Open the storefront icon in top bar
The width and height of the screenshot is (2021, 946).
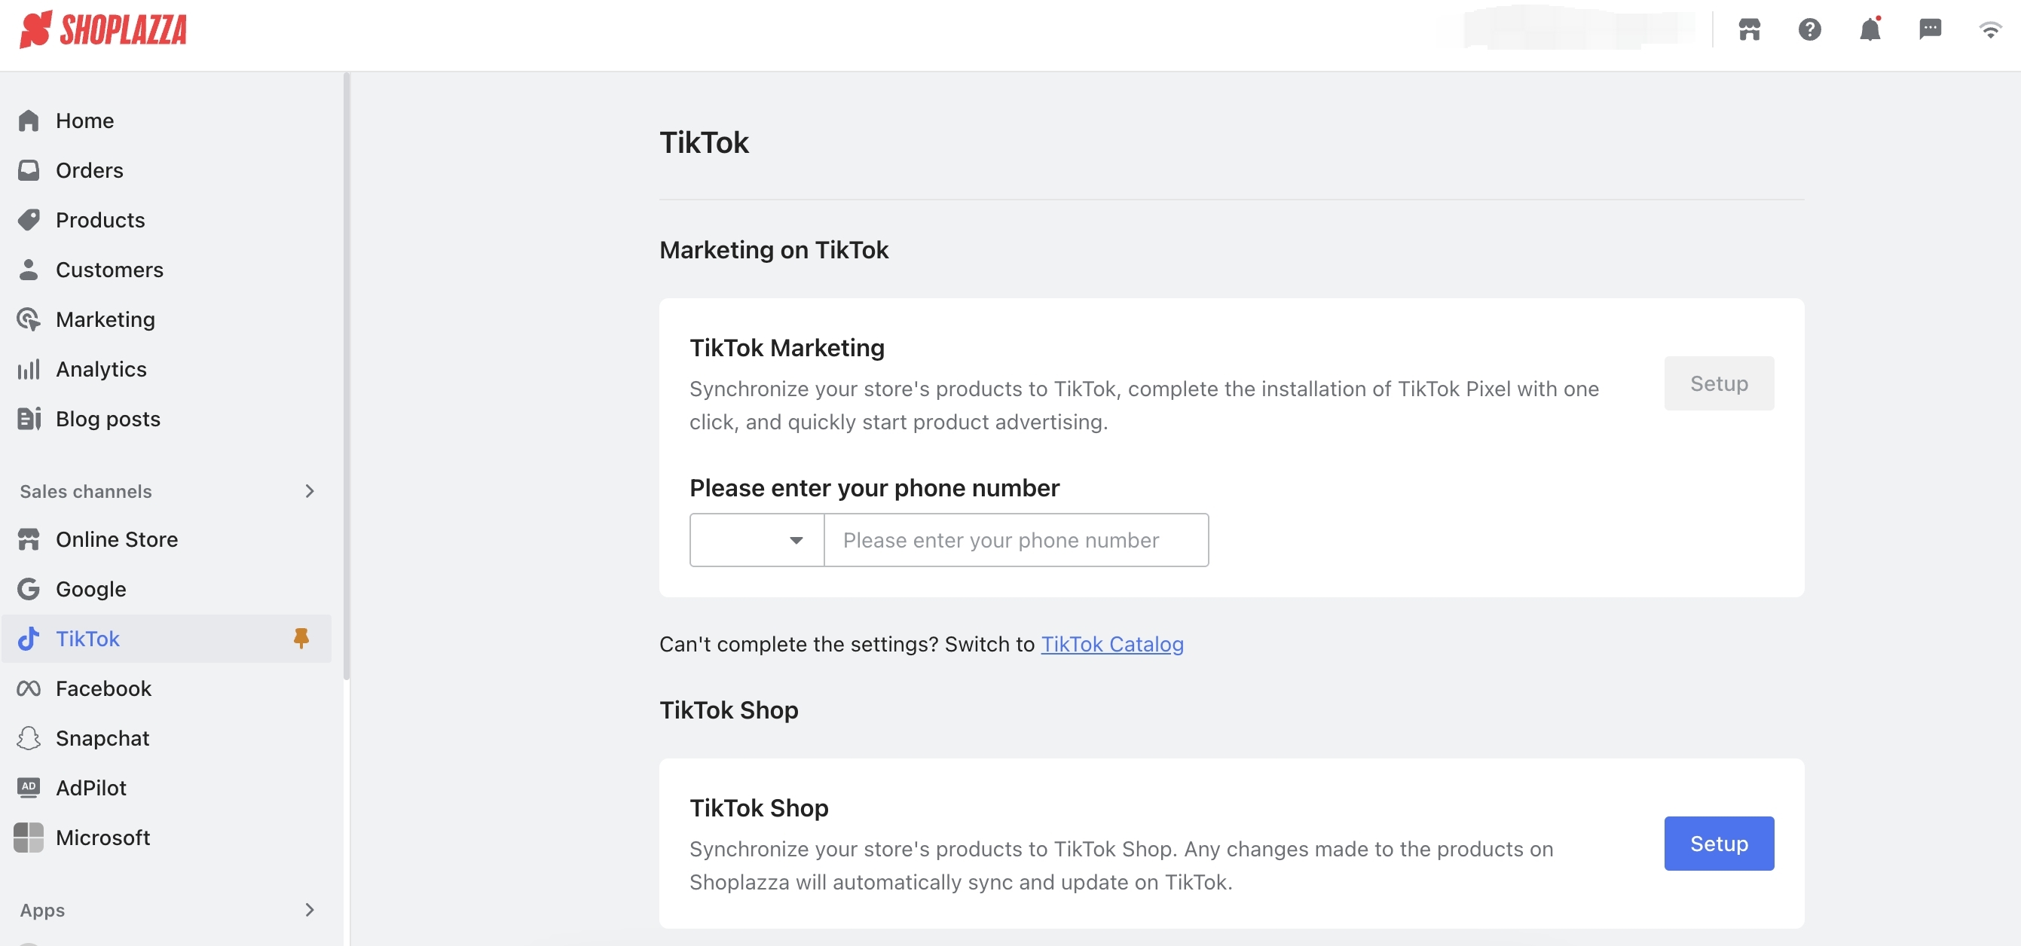point(1749,30)
